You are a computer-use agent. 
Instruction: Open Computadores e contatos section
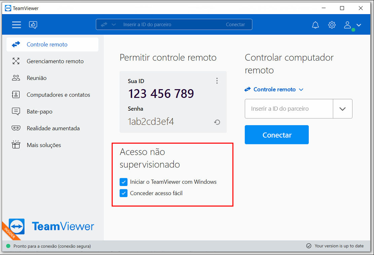click(52, 95)
